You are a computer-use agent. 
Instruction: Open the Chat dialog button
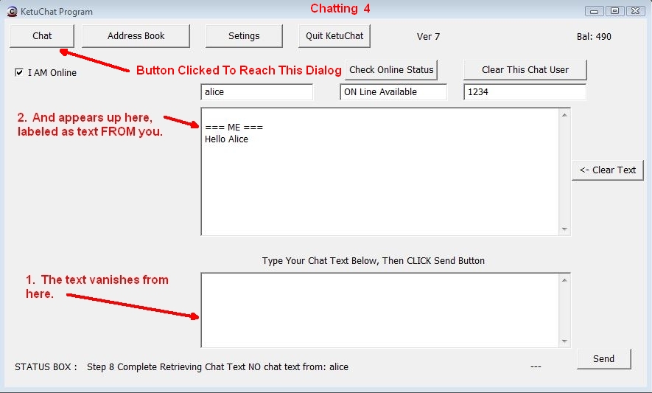pyautogui.click(x=42, y=36)
